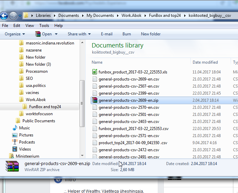Click the navigation pane scrollbar thumb
Viewport: 238px width, 193px height.
[x=82, y=103]
